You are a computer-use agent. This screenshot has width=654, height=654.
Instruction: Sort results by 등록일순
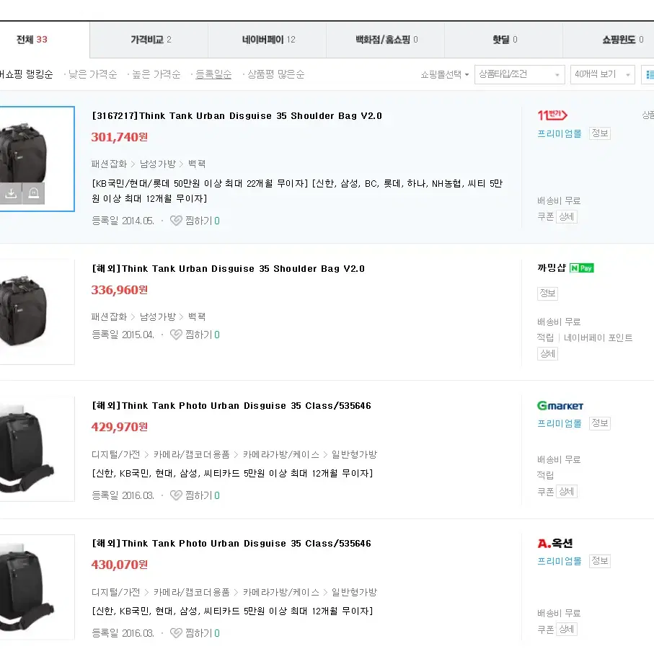click(x=213, y=74)
